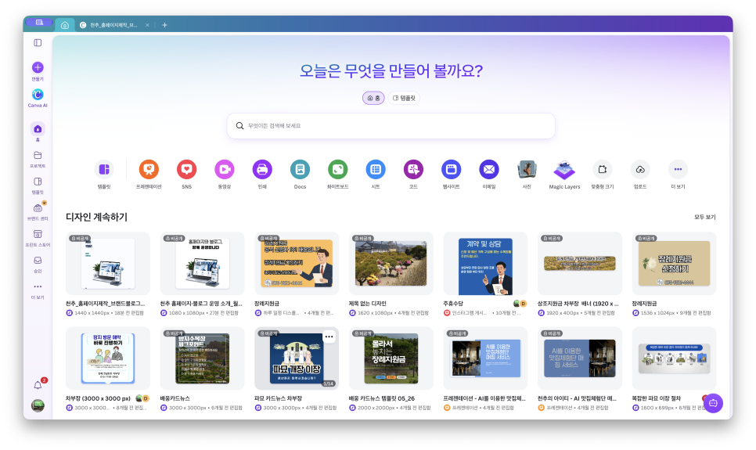Open Magic Layers tool
Viewport: 756px width, 450px height.
(x=564, y=169)
